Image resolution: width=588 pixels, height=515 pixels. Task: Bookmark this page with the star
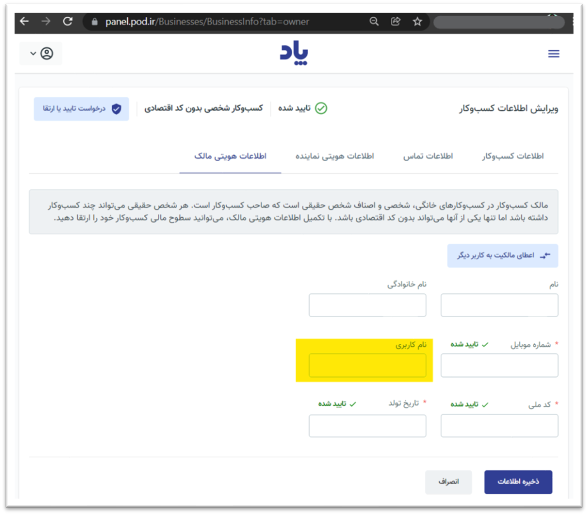(417, 21)
